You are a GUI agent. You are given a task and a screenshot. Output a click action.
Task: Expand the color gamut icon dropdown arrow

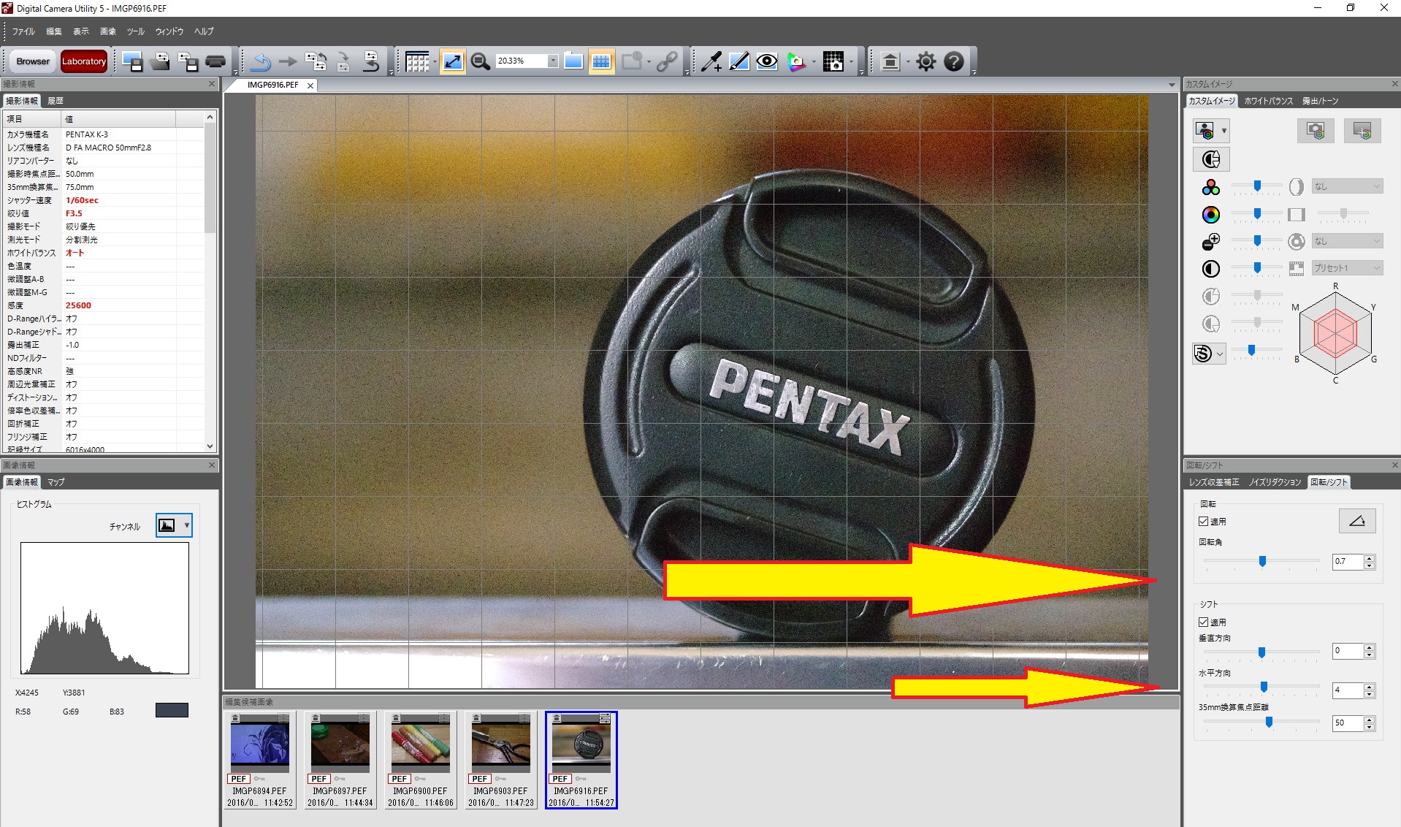tap(813, 62)
